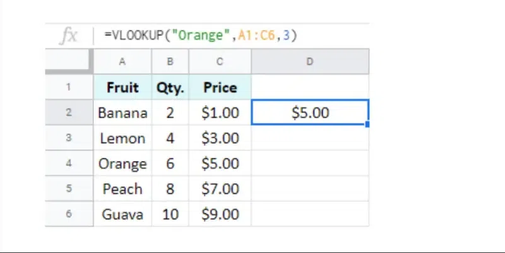
Task: Select column A header
Action: point(122,62)
